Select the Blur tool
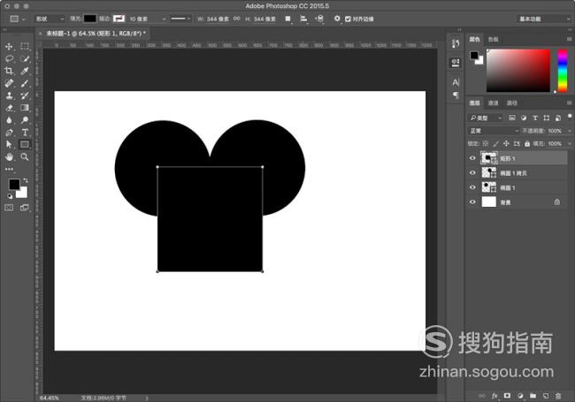575x402 pixels. tap(9, 120)
